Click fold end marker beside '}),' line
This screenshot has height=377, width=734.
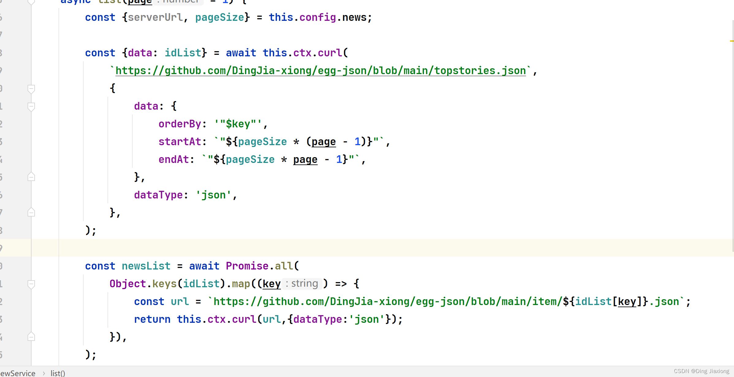[31, 337]
